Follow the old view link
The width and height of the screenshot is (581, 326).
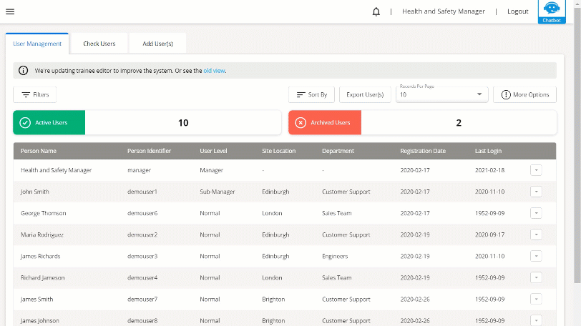tap(215, 71)
